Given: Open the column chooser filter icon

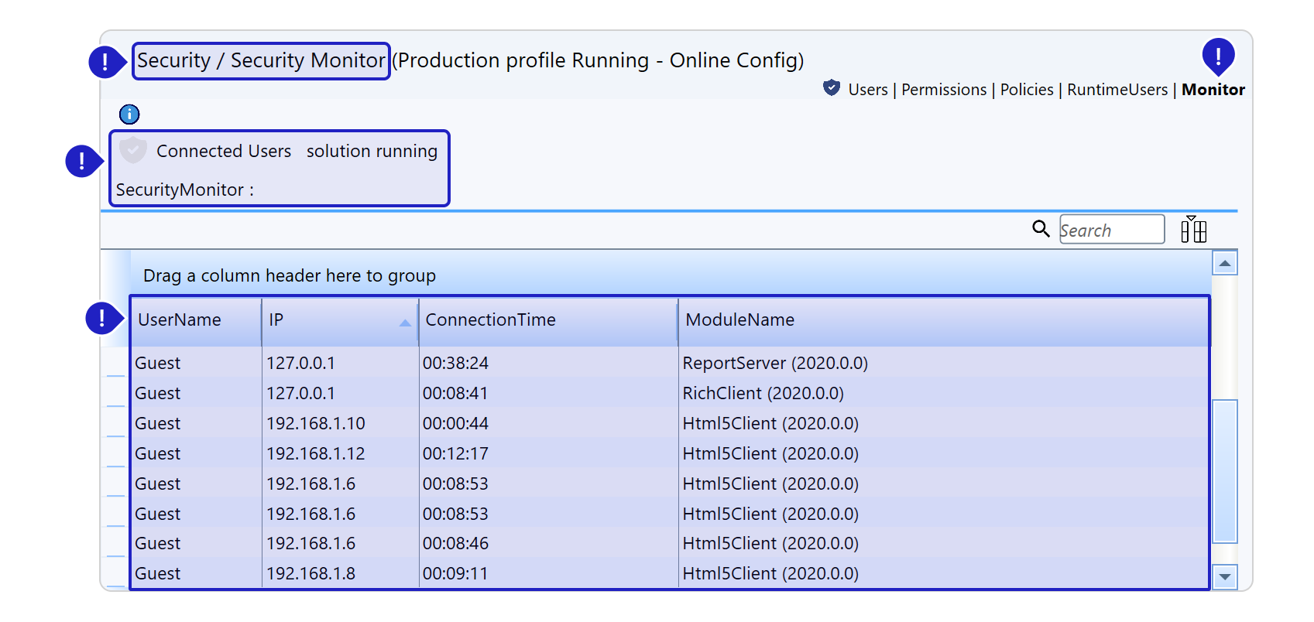Looking at the screenshot, I should click(1193, 230).
